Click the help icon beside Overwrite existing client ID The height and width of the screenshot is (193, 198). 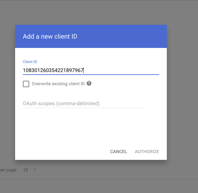[89, 84]
